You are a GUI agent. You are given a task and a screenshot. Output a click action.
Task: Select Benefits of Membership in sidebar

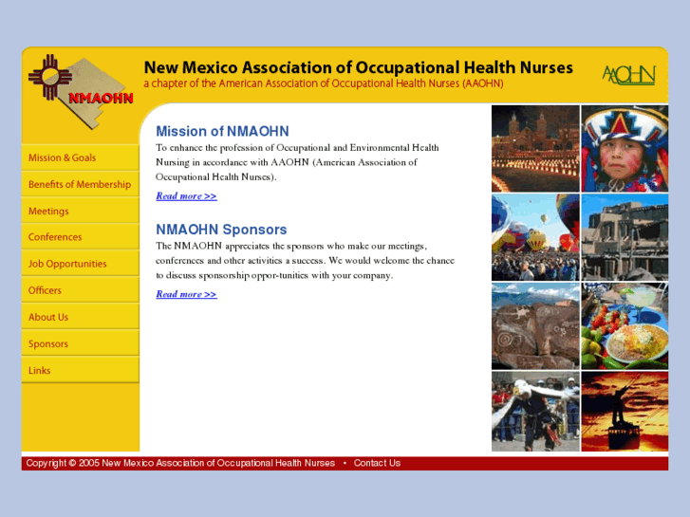[x=79, y=184]
